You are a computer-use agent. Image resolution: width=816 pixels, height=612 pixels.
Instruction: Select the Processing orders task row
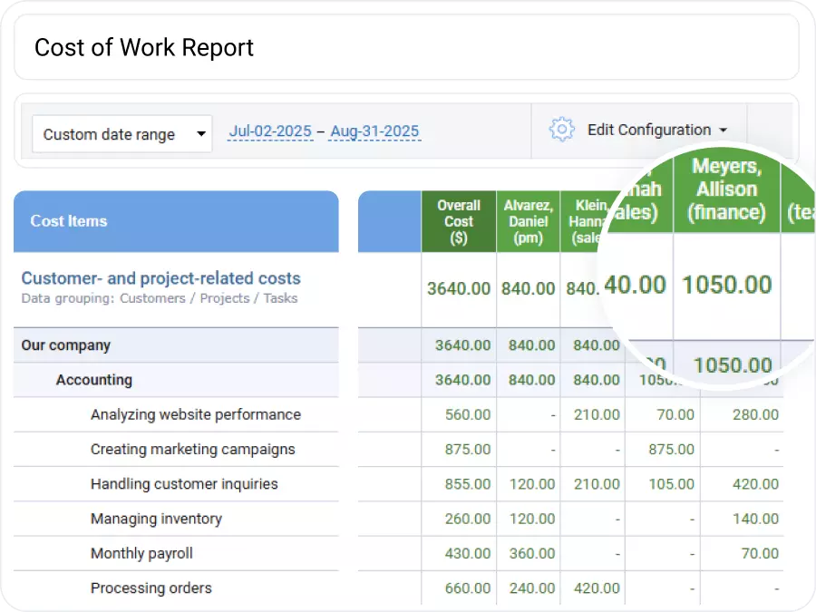[151, 588]
